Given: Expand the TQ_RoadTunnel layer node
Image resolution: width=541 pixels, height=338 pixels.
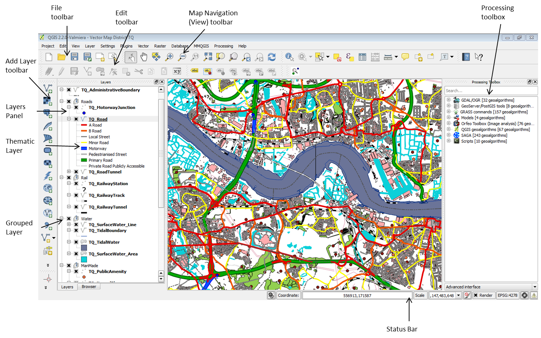Looking at the screenshot, I should click(68, 172).
